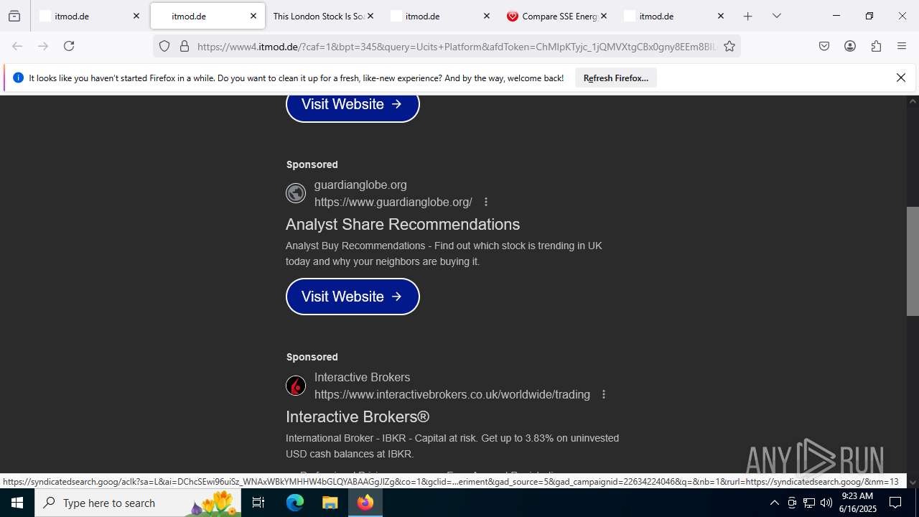Open tracking protection shield icon

click(164, 46)
